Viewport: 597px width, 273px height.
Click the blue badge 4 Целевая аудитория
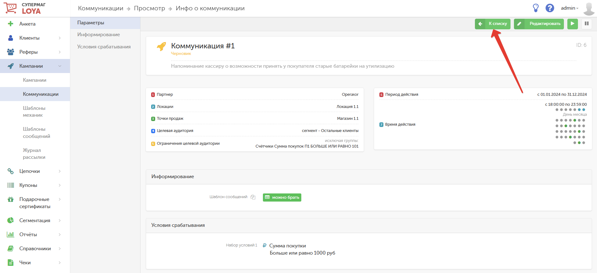153,131
